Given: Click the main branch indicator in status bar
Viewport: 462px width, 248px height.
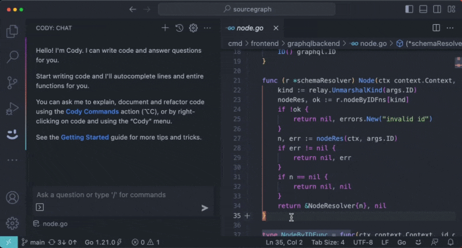Looking at the screenshot, I should point(33,242).
